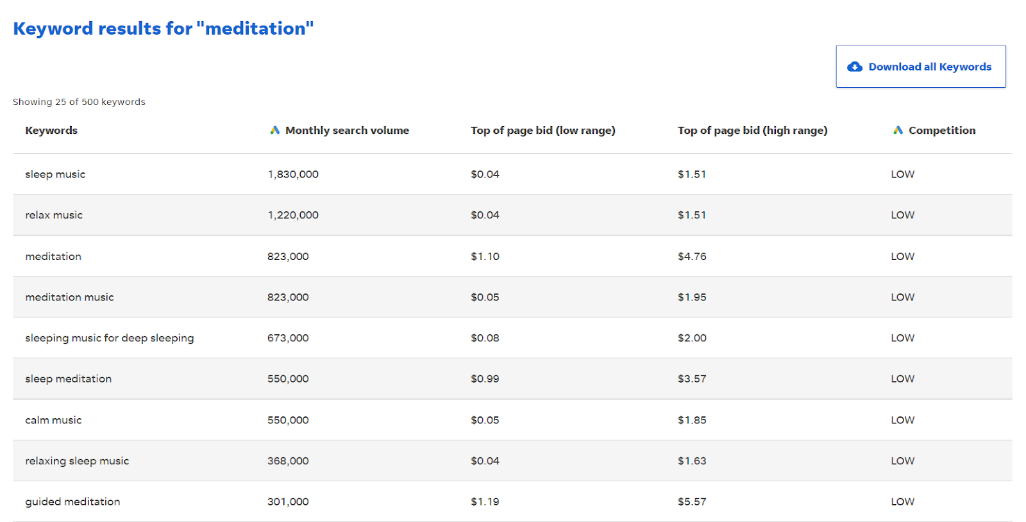Click the $1.51 high bid in the relax music row

pyautogui.click(x=692, y=215)
